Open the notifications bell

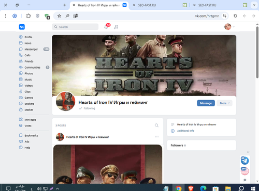(106, 27)
